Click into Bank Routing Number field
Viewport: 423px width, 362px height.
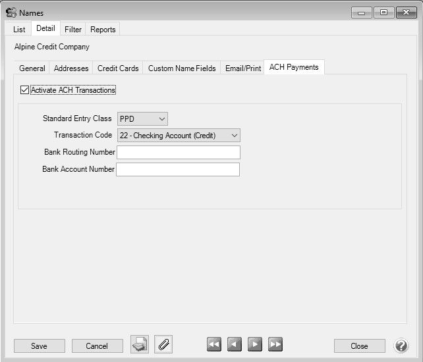coord(178,153)
